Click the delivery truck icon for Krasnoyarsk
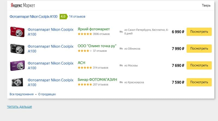Image resolution: width=218 pixels, height=121 pixels. click(121, 82)
